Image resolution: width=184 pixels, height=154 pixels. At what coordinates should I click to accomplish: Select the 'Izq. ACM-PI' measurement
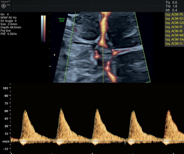(x=174, y=27)
